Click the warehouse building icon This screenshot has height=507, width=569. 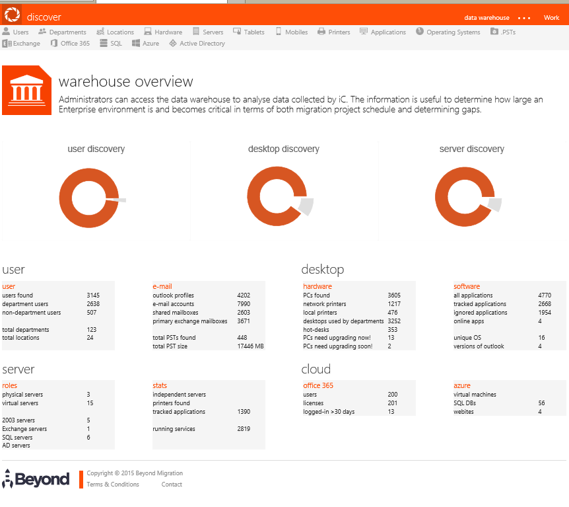(x=27, y=90)
